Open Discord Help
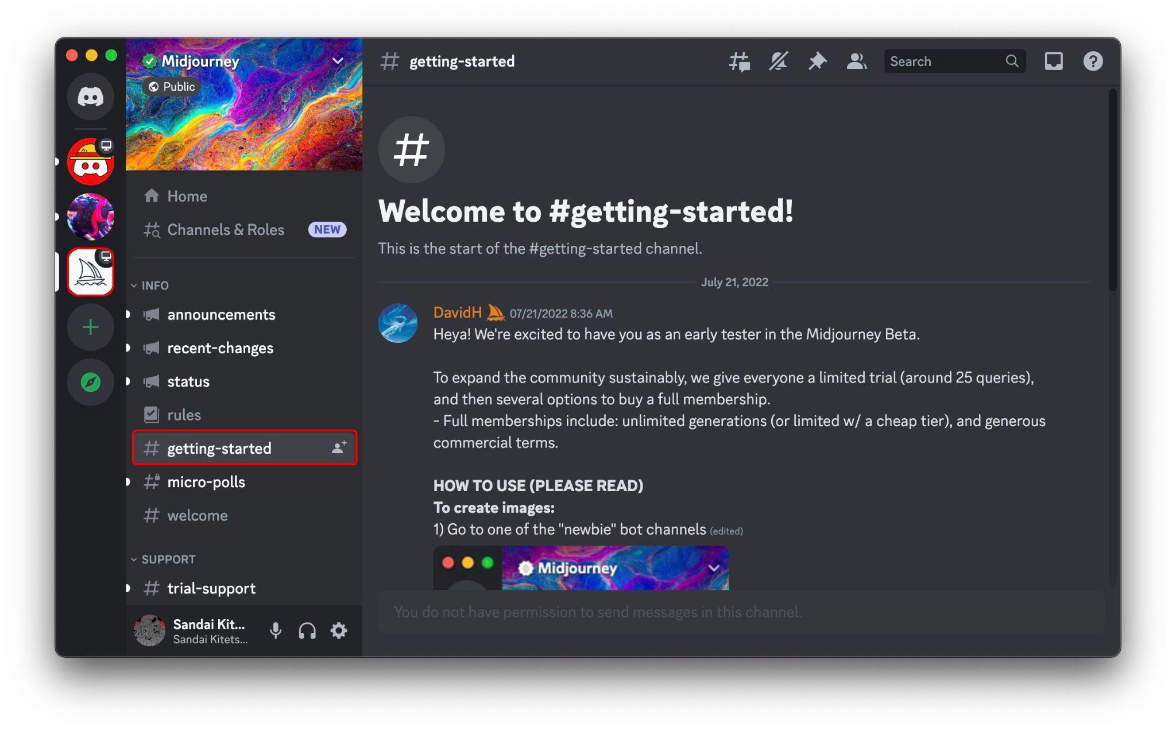This screenshot has width=1176, height=730. (1093, 61)
